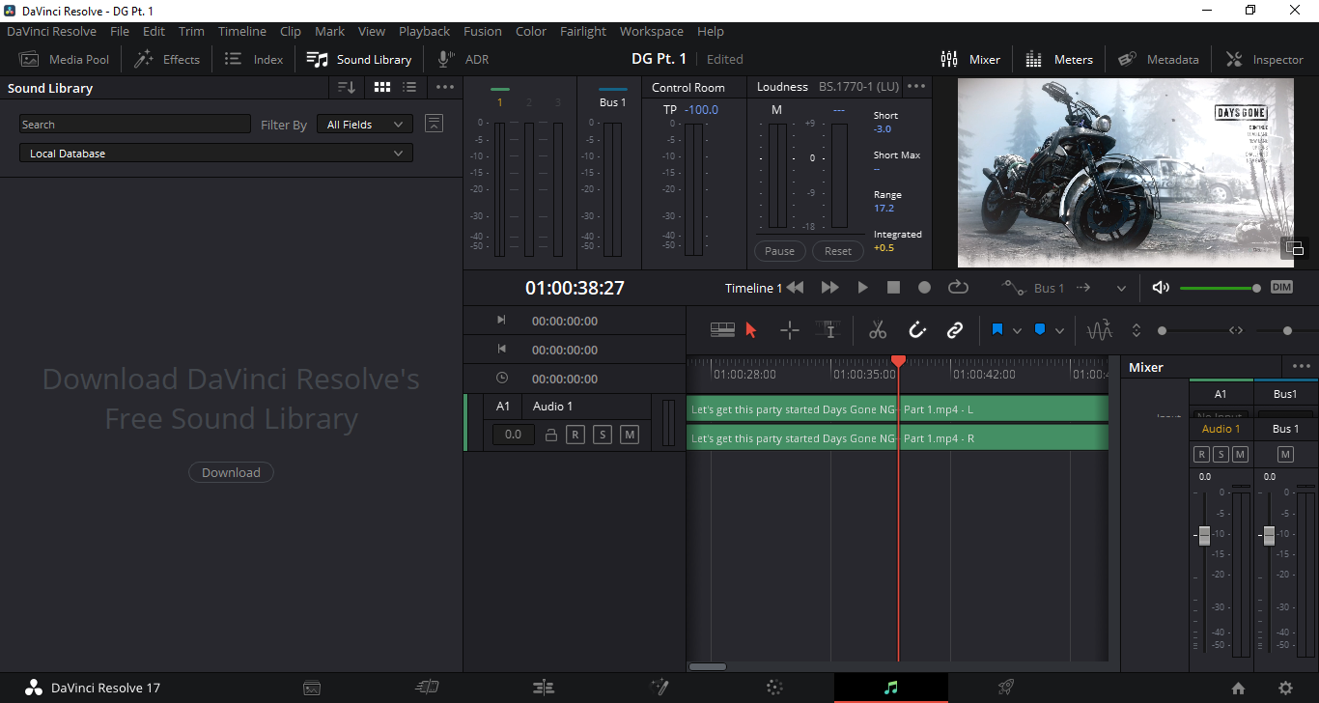Open the File menu

[120, 31]
